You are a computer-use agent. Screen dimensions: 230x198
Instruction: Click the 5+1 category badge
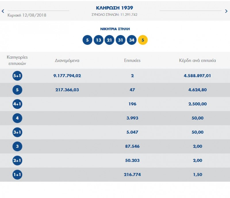[x=17, y=76]
